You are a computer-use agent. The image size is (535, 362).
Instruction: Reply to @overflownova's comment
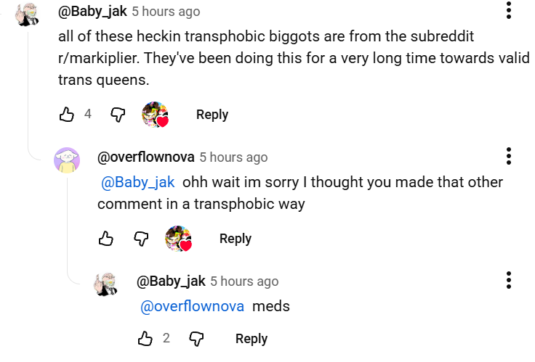pos(235,238)
